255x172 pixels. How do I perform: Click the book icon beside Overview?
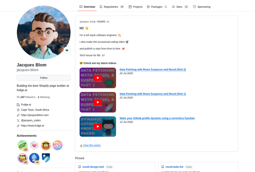click(81, 7)
